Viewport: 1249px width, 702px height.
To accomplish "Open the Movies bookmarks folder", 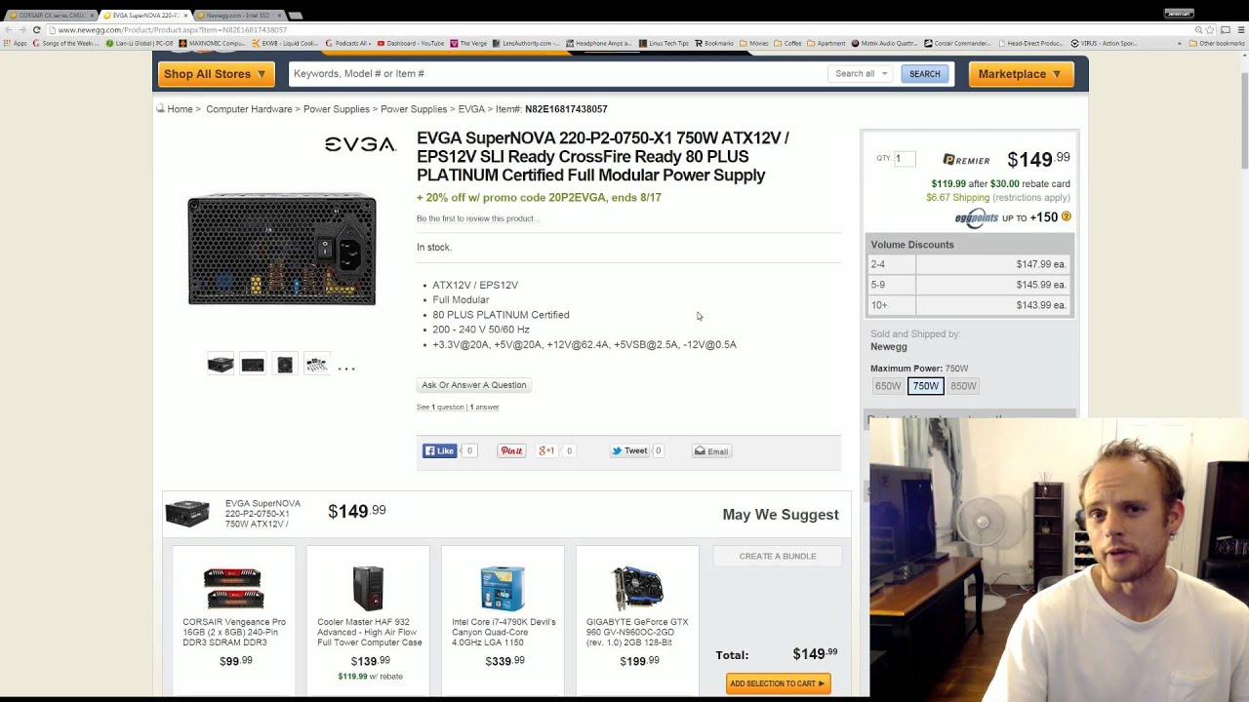I will (x=754, y=43).
